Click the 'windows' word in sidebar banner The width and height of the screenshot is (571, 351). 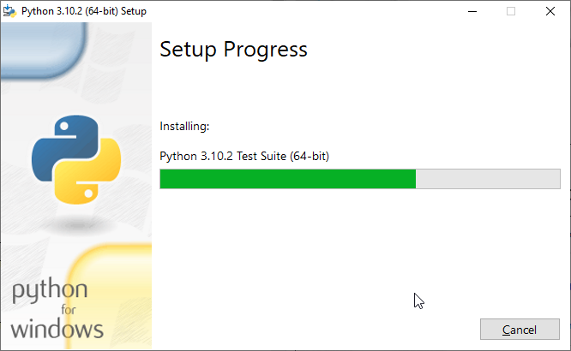click(x=57, y=329)
